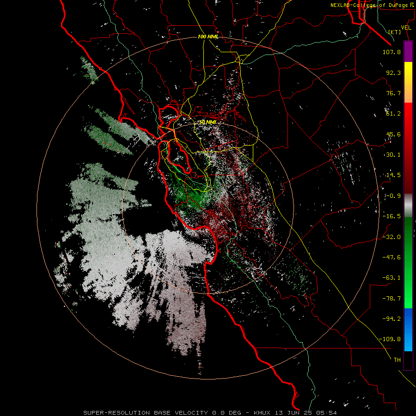Click the -47.6 velocity scale value
The image size is (416, 416).
point(392,257)
